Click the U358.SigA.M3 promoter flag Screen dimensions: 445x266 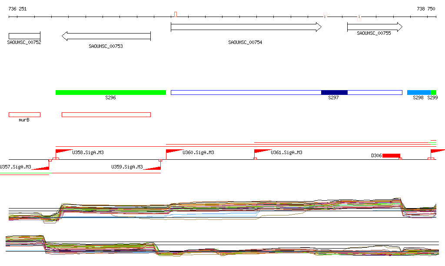click(64, 151)
